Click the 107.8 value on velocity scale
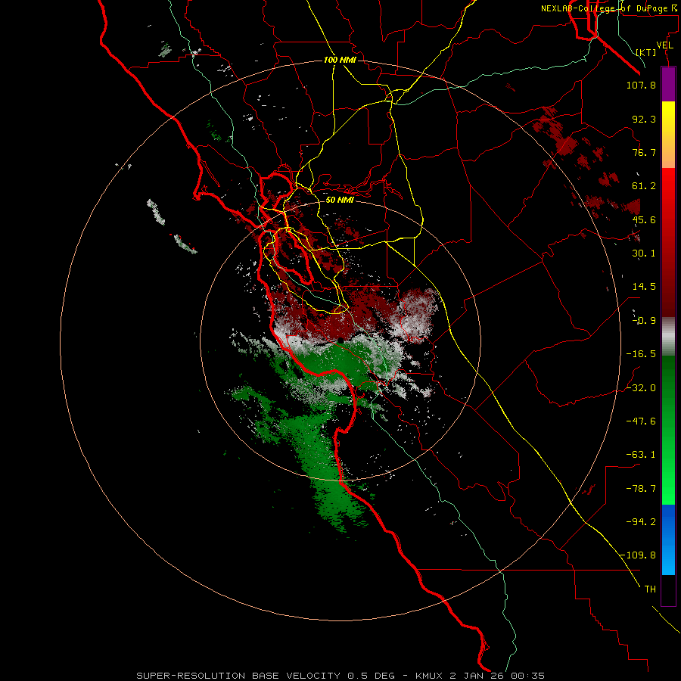The width and height of the screenshot is (681, 681). click(x=641, y=85)
